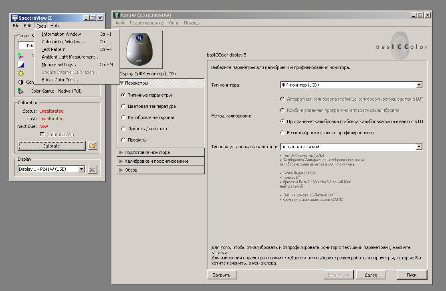Click the Color Gamut: Native (Full) text
The height and width of the screenshot is (291, 446).
tap(56, 91)
